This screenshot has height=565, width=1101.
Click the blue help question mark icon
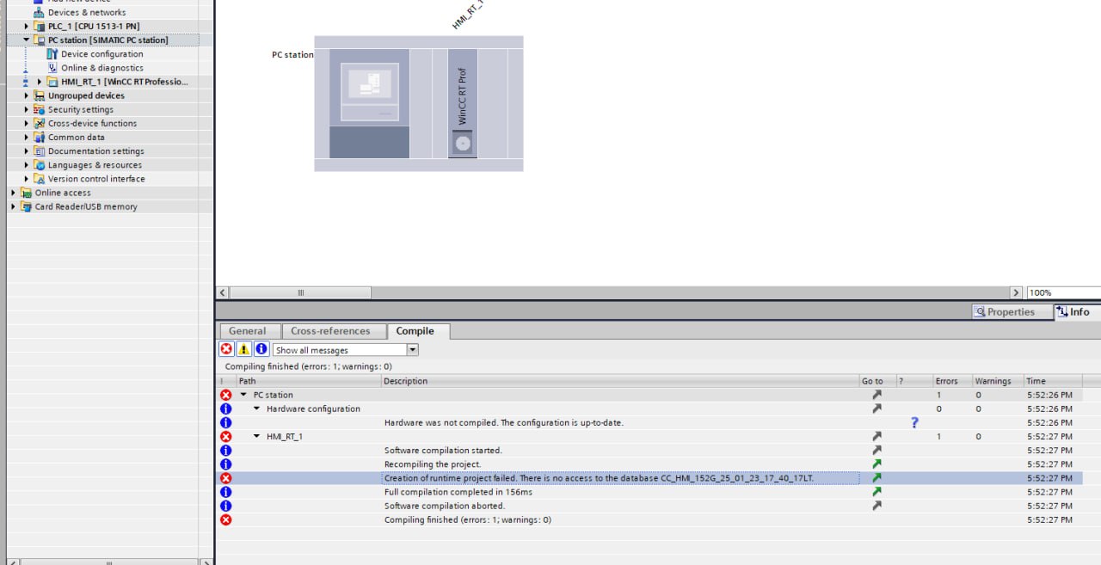coord(914,422)
